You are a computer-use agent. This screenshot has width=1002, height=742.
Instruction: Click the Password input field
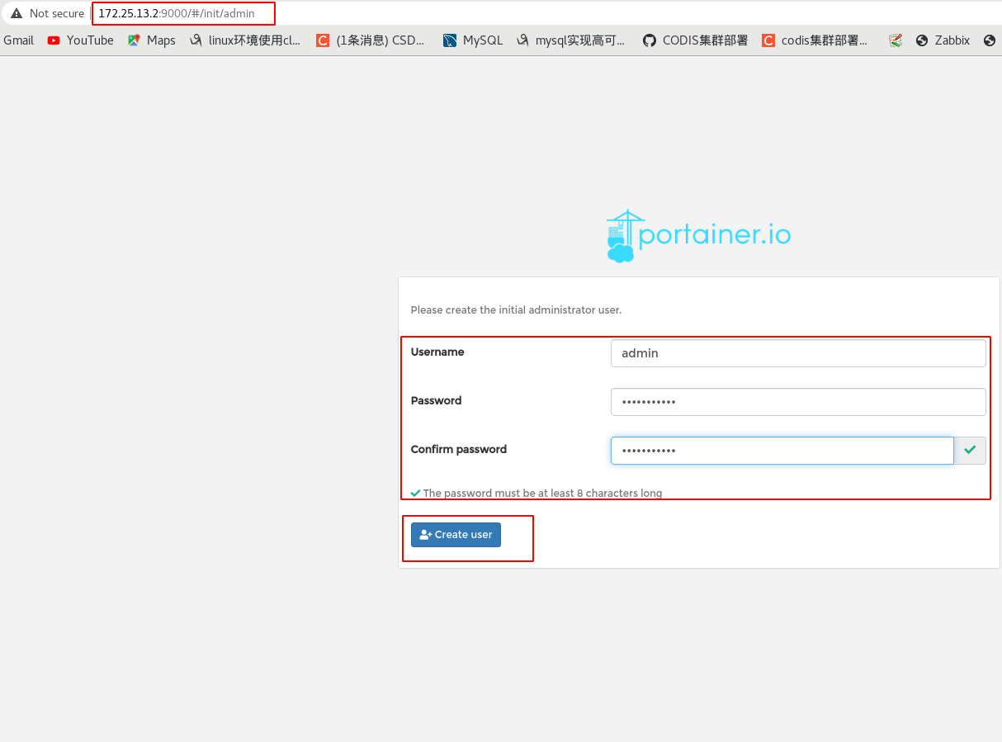[798, 402]
